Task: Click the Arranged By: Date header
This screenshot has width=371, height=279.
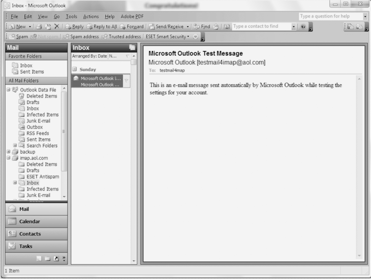Action: 90,56
